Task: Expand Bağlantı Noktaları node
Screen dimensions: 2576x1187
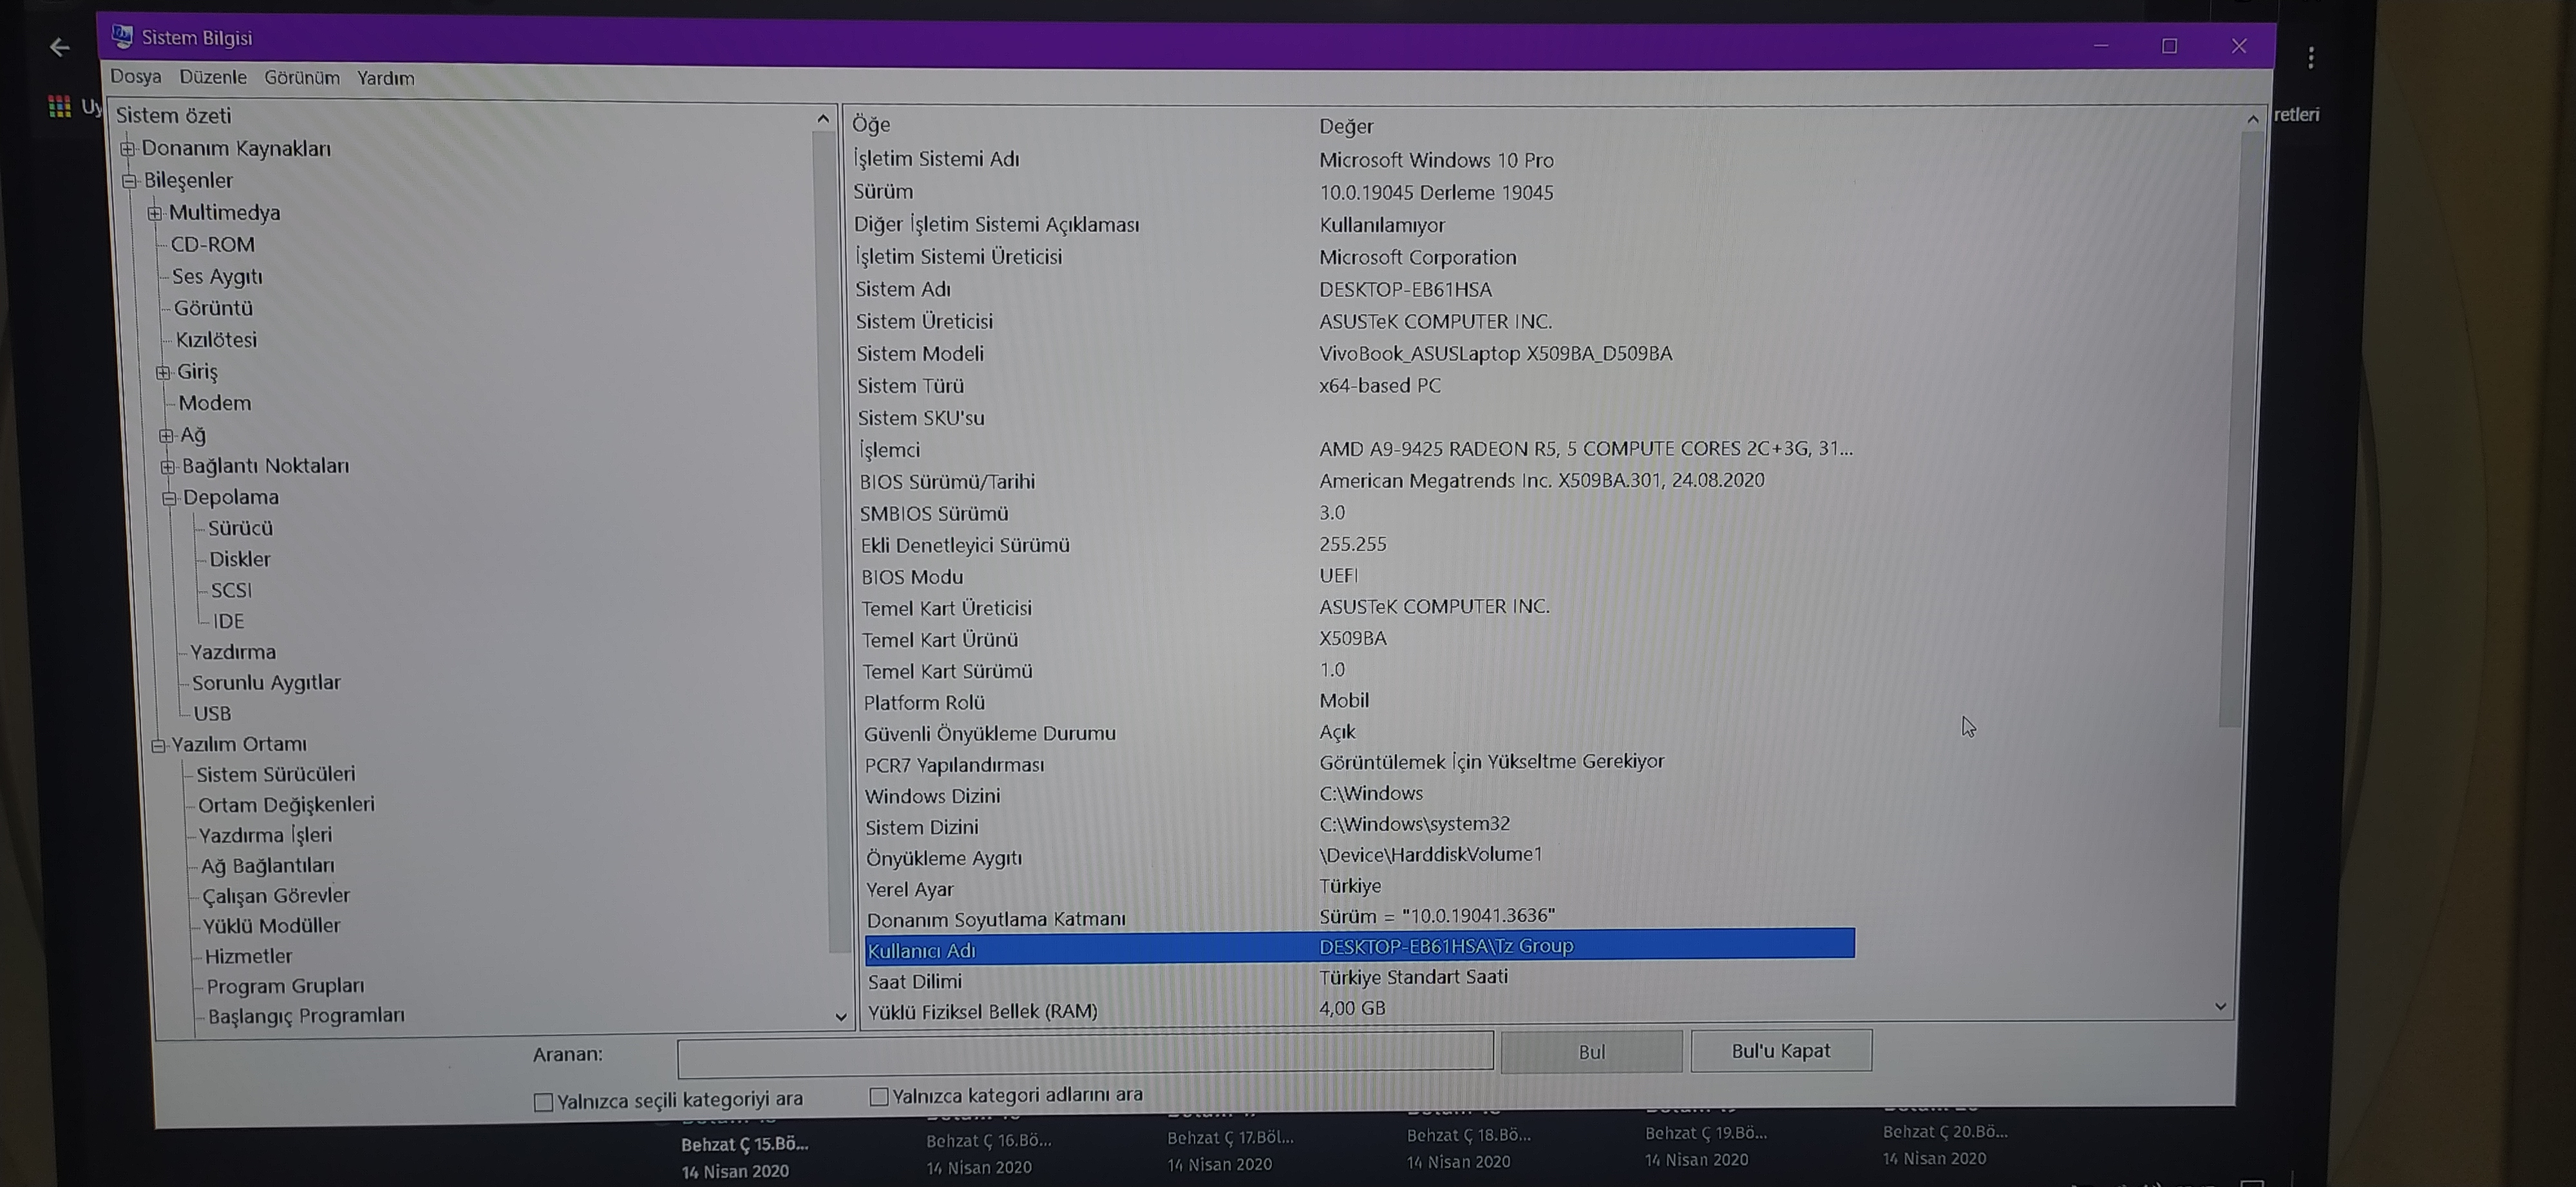Action: click(168, 467)
